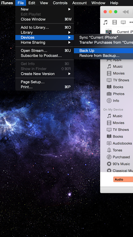
Task: Click the camera icon beside Photos
Action: pos(109,94)
